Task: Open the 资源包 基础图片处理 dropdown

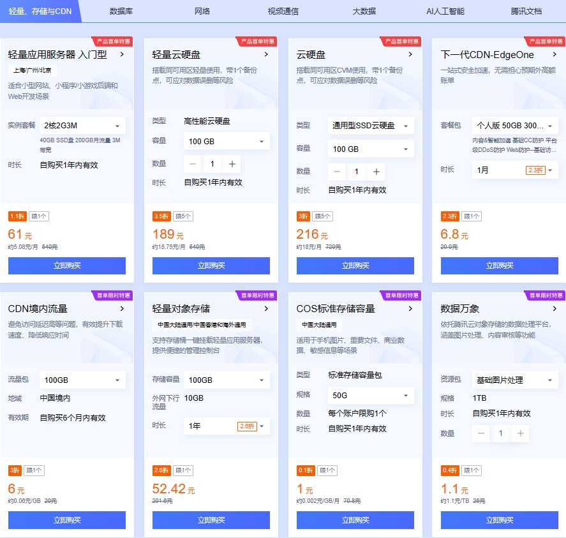Action: (x=515, y=380)
